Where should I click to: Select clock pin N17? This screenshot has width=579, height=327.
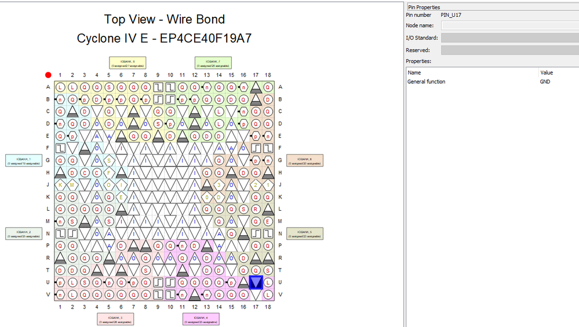click(256, 233)
